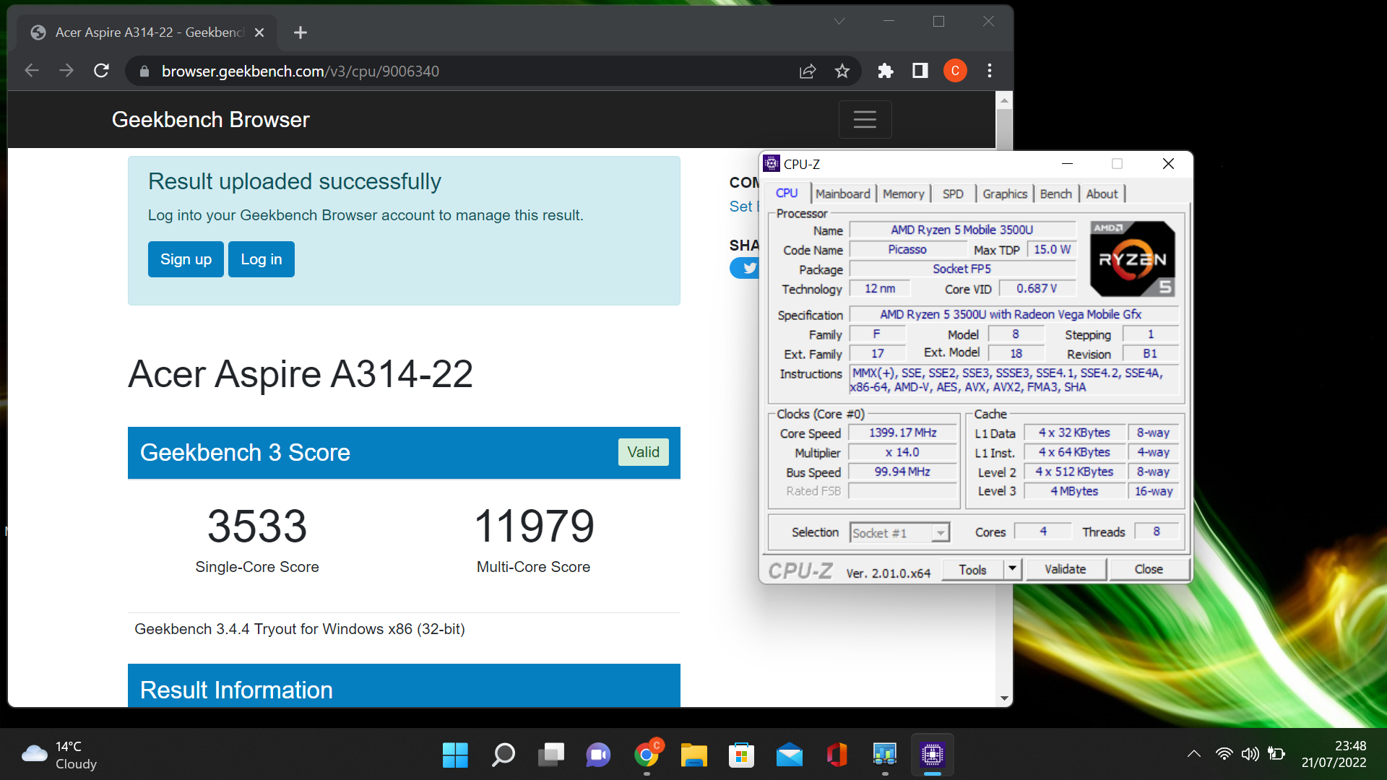Open a new browser tab
Image resolution: width=1387 pixels, height=780 pixels.
tap(301, 32)
